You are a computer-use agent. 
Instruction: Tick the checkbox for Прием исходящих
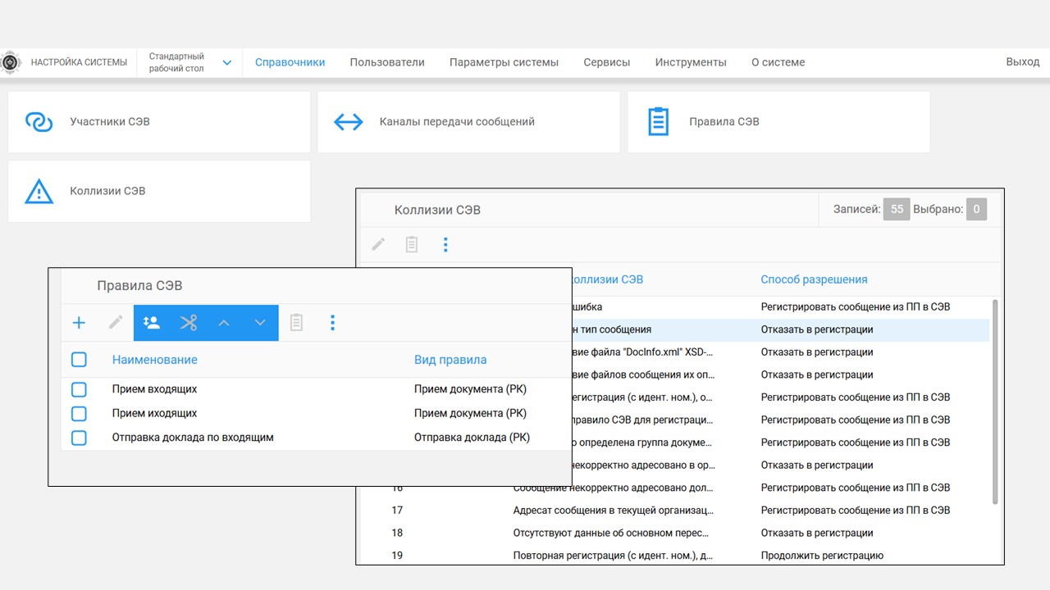(x=79, y=413)
